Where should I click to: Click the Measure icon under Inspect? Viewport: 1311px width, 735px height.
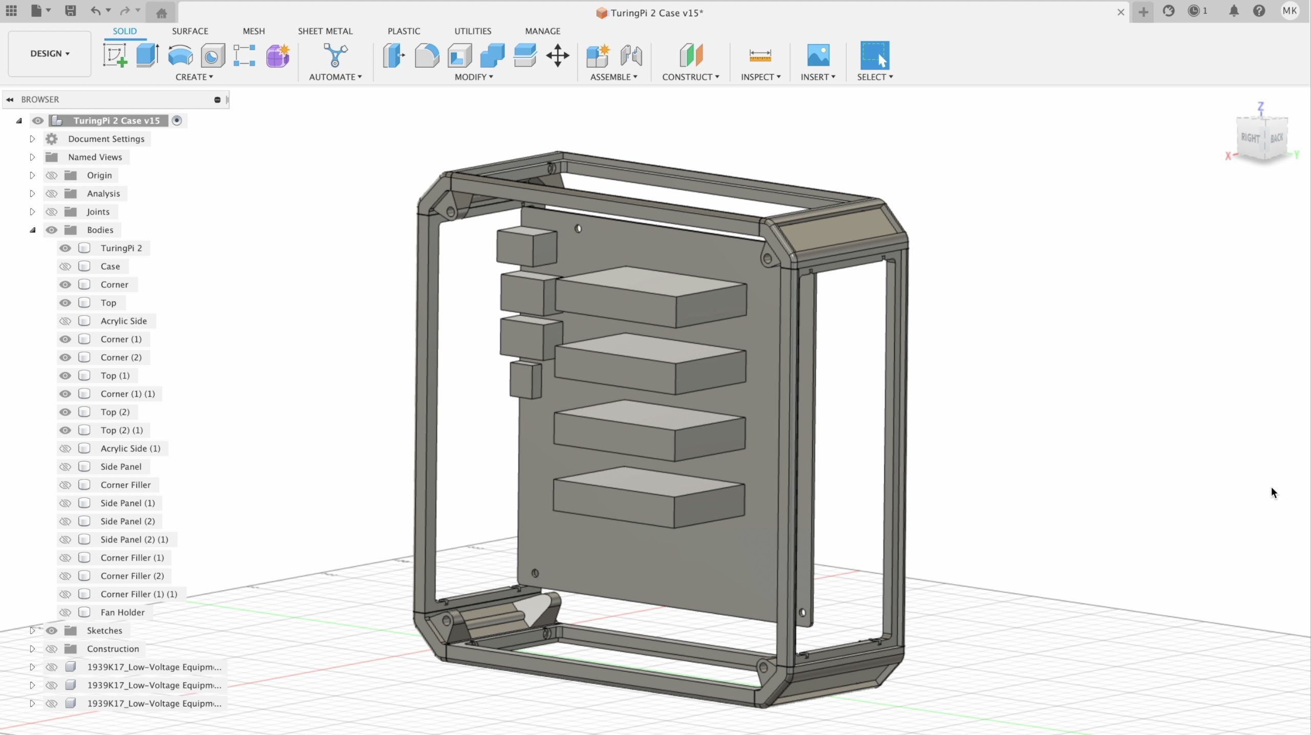pyautogui.click(x=760, y=55)
